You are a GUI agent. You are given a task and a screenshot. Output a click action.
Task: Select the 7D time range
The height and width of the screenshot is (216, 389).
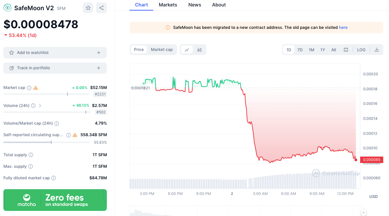click(300, 50)
